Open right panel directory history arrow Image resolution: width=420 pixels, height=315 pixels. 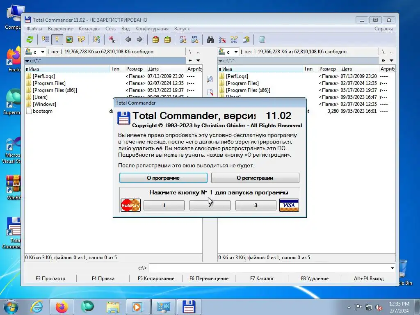[x=391, y=61]
